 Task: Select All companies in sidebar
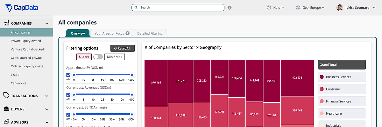tap(26, 32)
